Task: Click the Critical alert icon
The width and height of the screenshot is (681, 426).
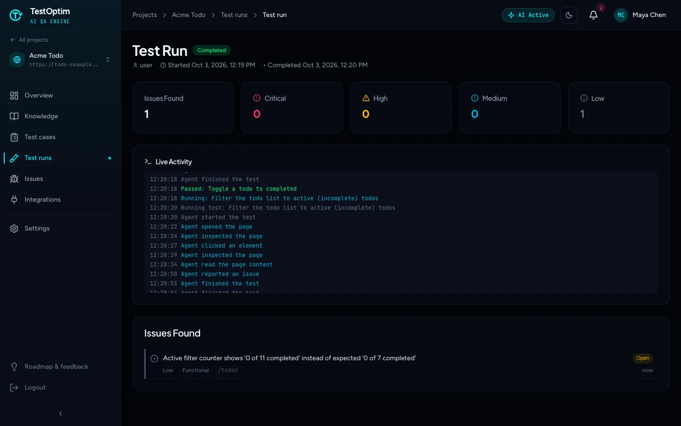Action: [x=257, y=98]
